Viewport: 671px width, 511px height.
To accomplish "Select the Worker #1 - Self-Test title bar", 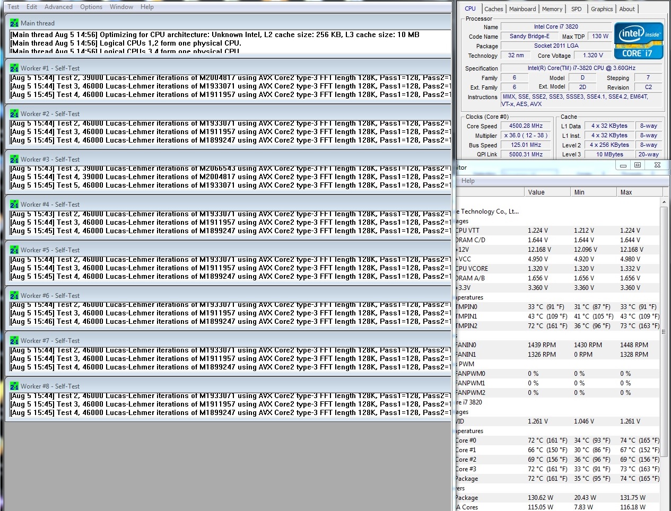I will [x=228, y=68].
